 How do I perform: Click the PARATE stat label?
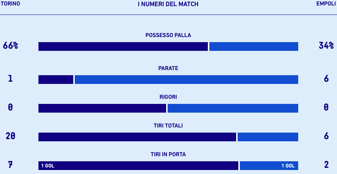pos(168,68)
